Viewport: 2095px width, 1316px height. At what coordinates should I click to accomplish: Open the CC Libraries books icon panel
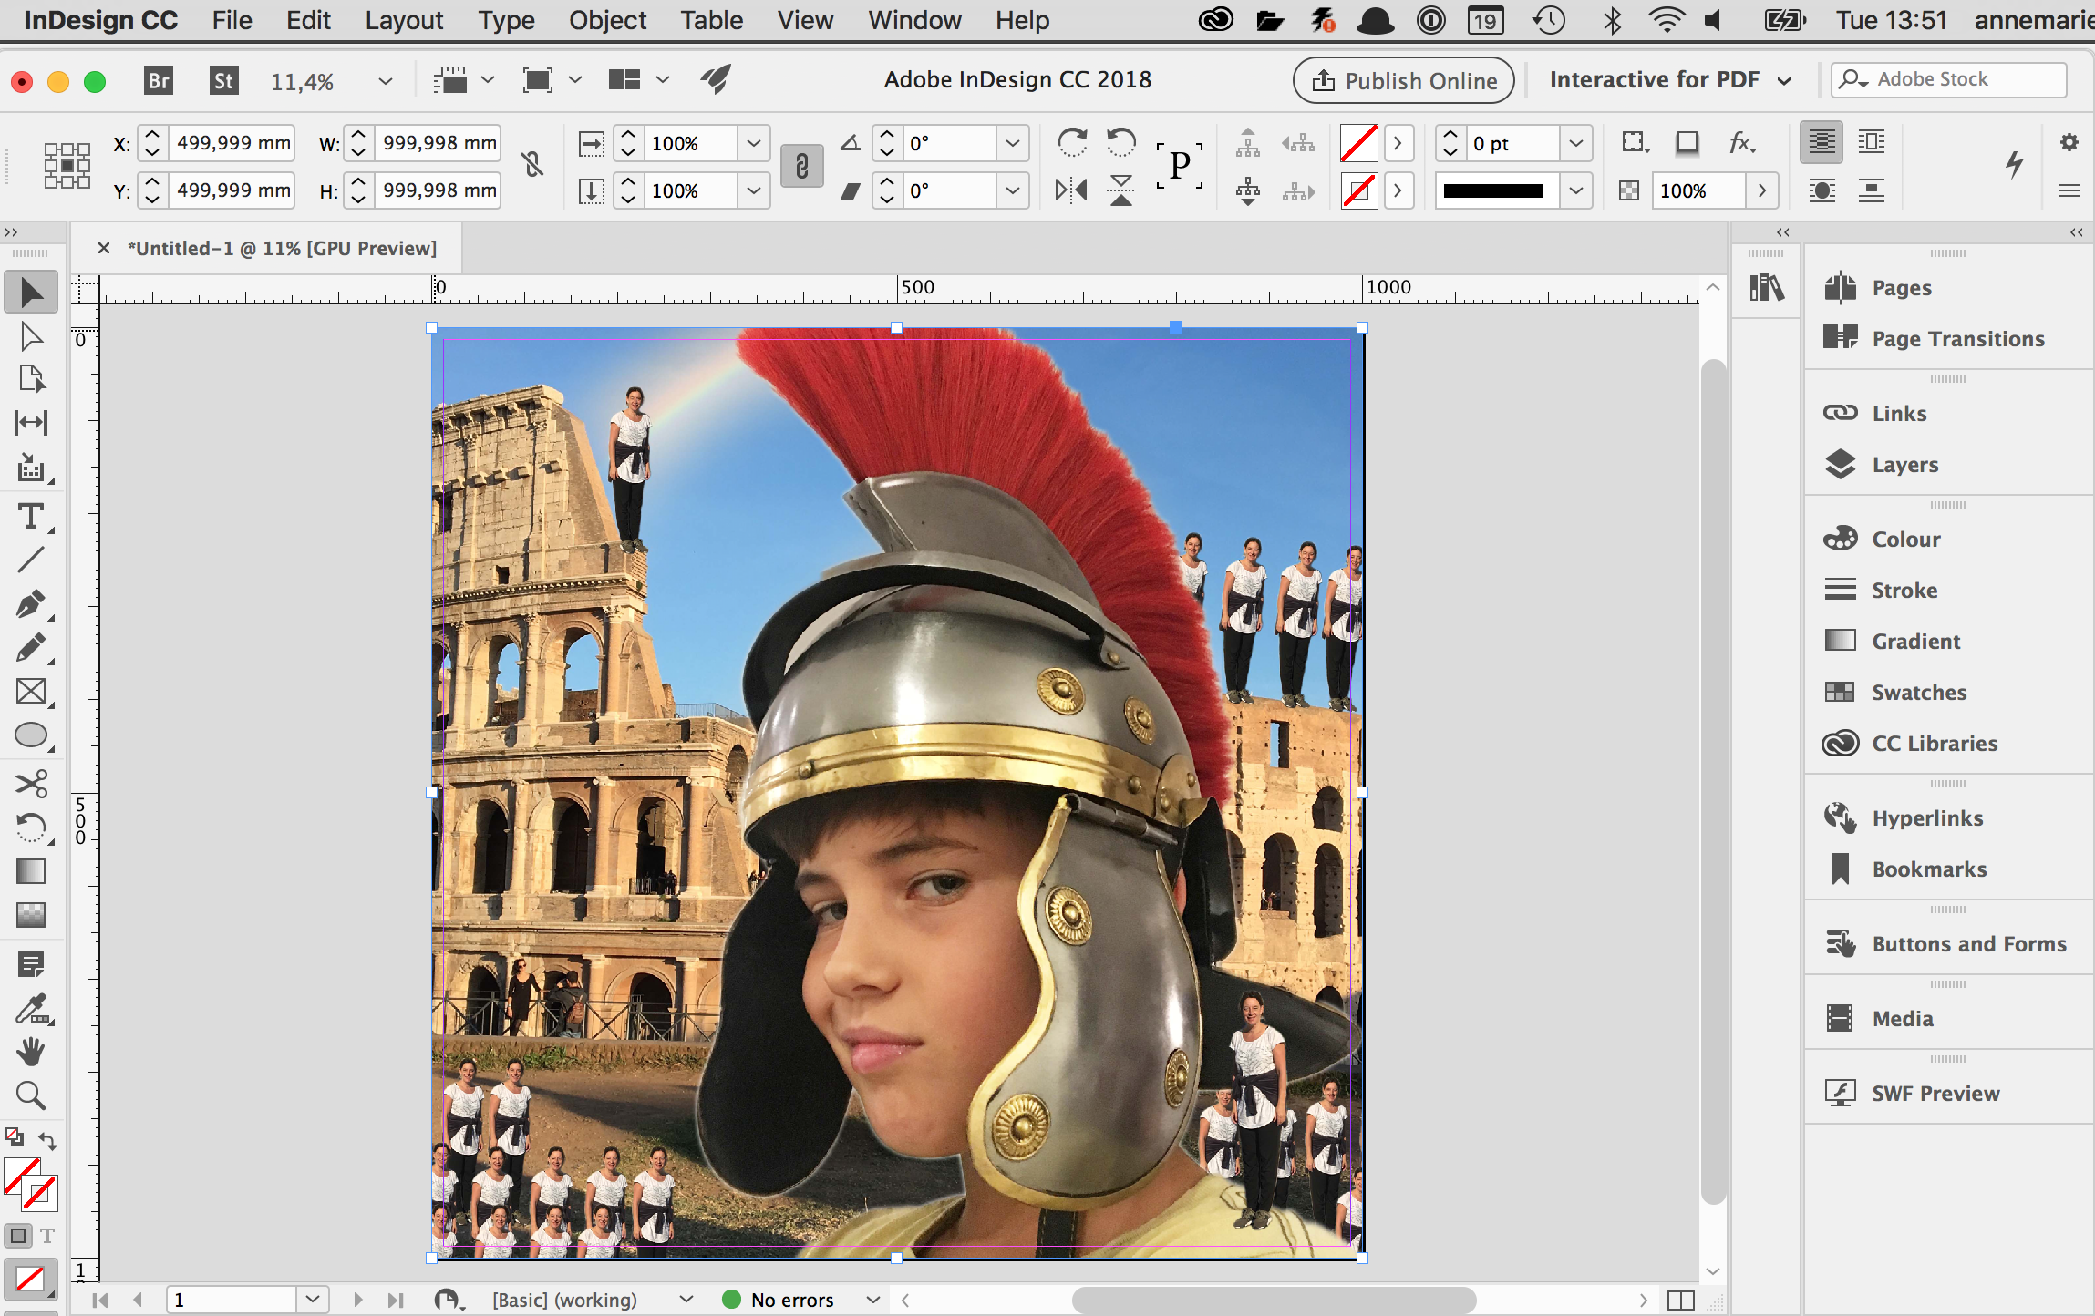pyautogui.click(x=1767, y=288)
